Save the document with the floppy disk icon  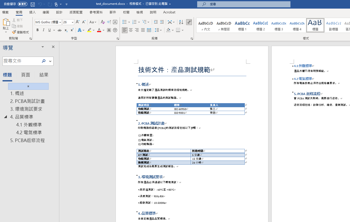[33, 4]
